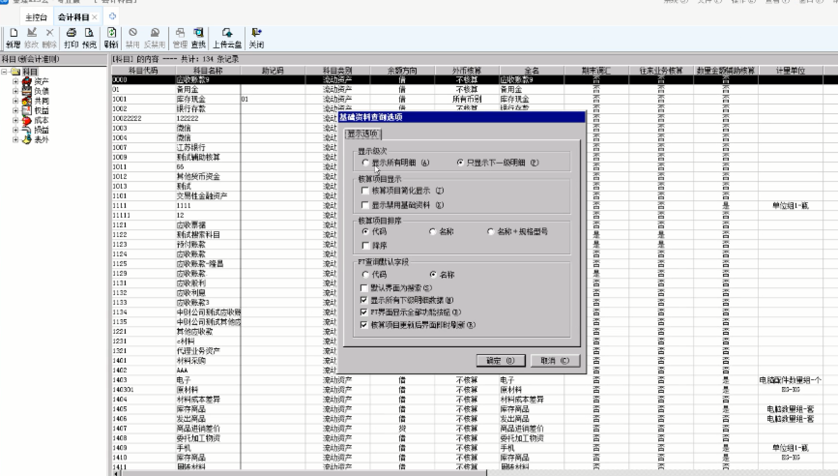Screen dimensions: 838x476
Task: Enable 核算项目简化显示 checkbox
Action: click(x=365, y=191)
